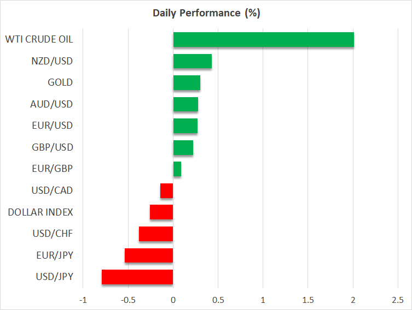Viewport: 412px width, 310px height.
Task: Click the green NZD/USD bar
Action: click(x=192, y=61)
